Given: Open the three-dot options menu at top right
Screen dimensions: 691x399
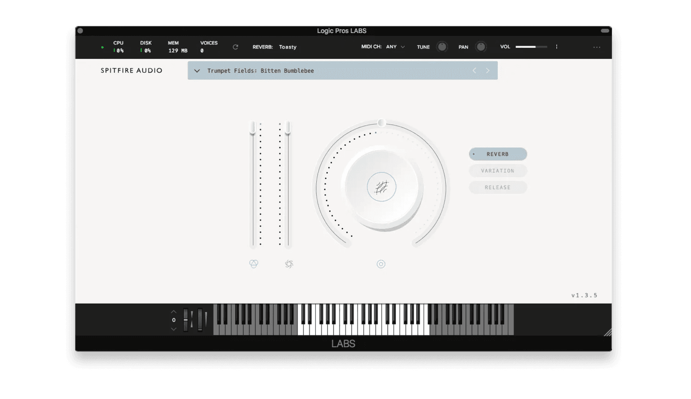Looking at the screenshot, I should 597,47.
